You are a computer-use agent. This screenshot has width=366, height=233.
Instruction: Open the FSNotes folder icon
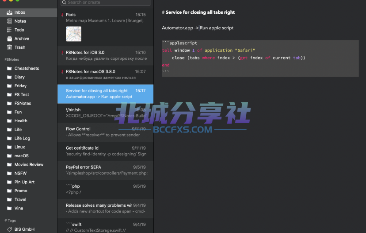9,103
